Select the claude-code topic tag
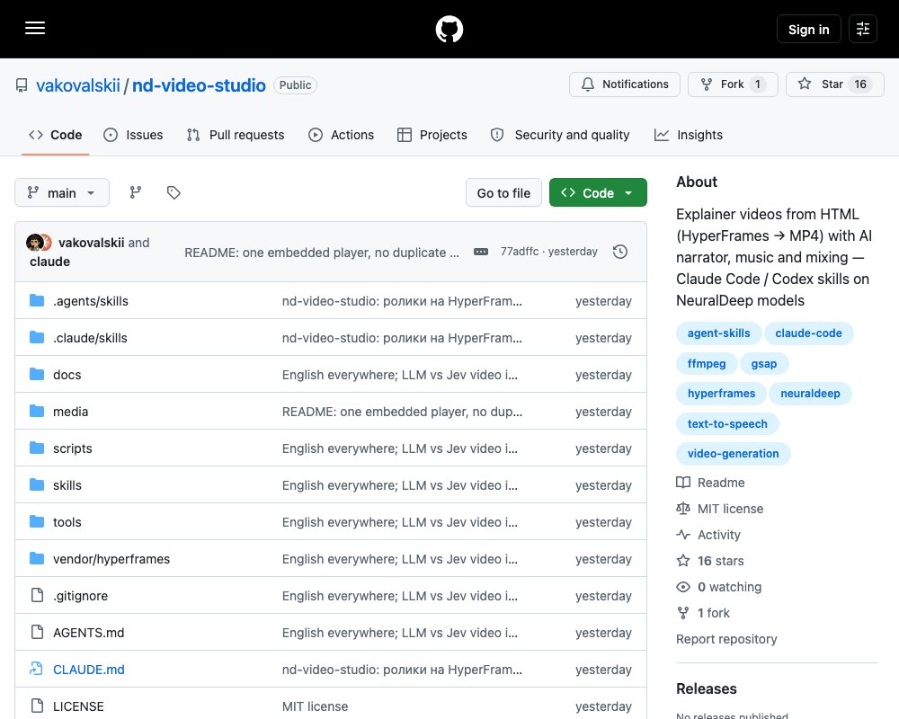899x719 pixels. (808, 333)
